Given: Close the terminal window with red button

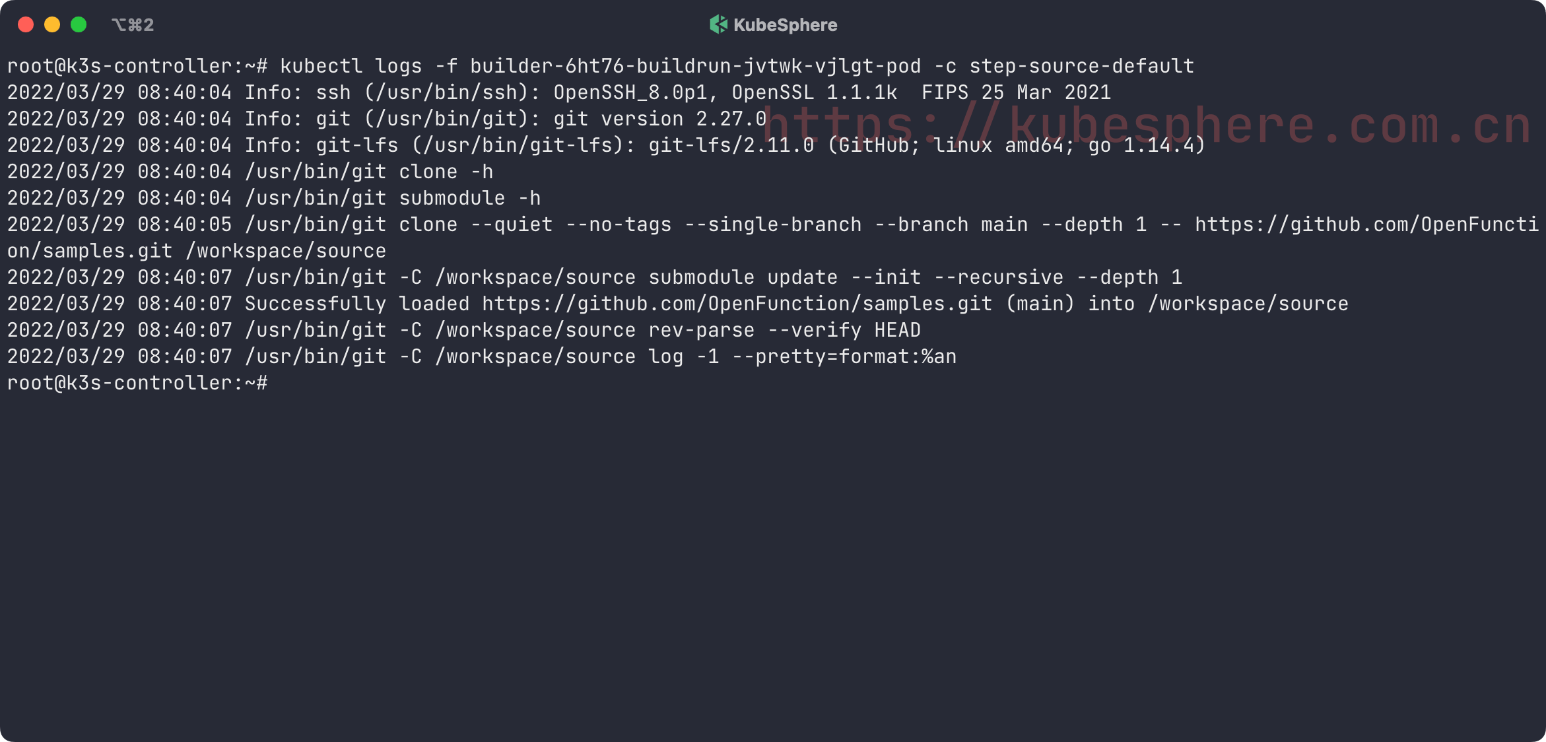Looking at the screenshot, I should (26, 25).
